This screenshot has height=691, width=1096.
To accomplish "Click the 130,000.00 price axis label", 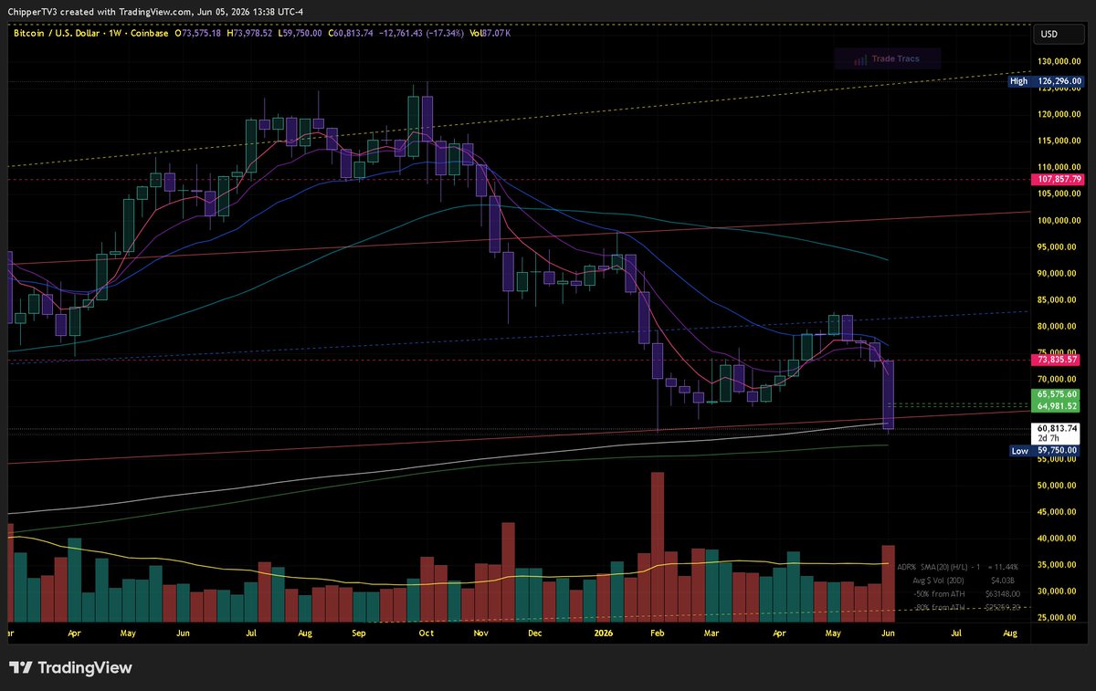I will [x=1058, y=61].
